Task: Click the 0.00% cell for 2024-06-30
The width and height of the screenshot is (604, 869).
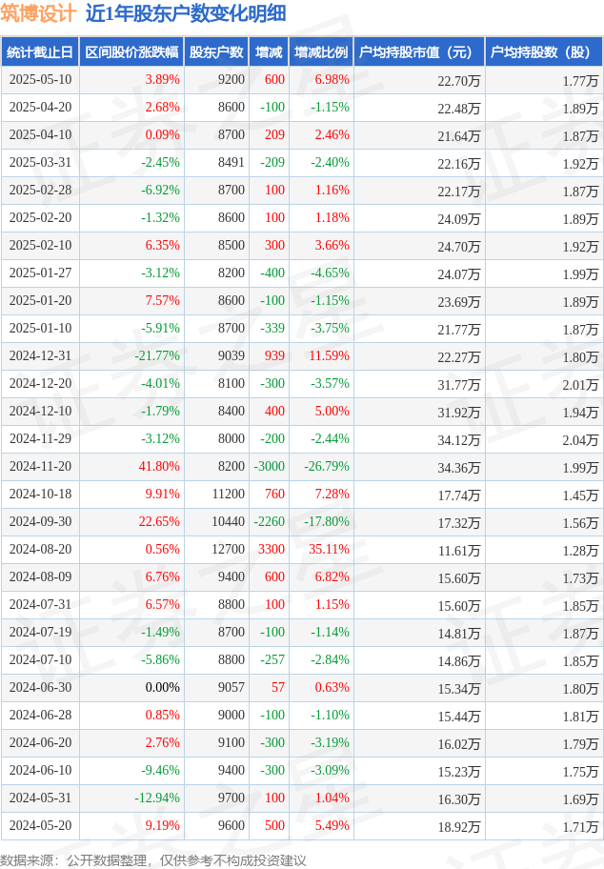Action: [x=162, y=687]
